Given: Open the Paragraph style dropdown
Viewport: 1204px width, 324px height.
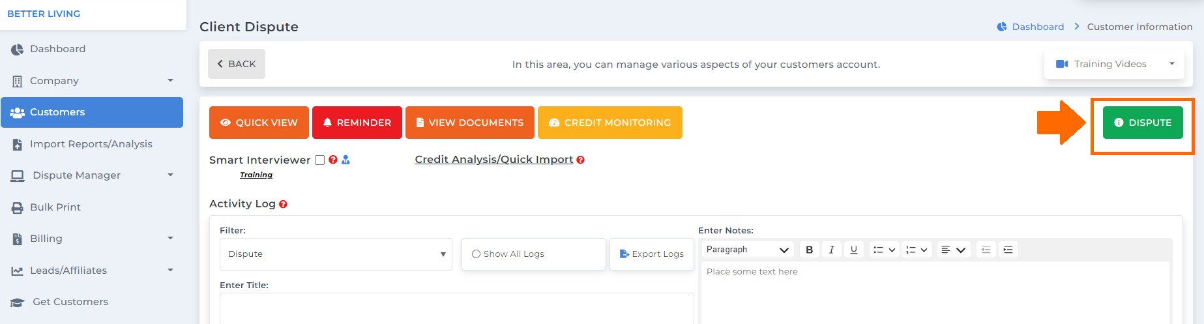Looking at the screenshot, I should (x=748, y=250).
